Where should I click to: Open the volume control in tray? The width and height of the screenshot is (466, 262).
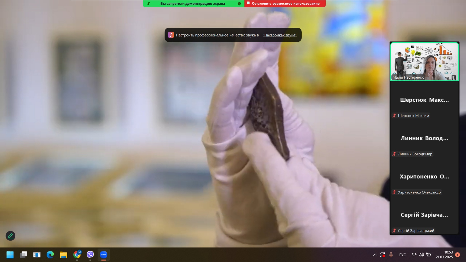point(421,255)
